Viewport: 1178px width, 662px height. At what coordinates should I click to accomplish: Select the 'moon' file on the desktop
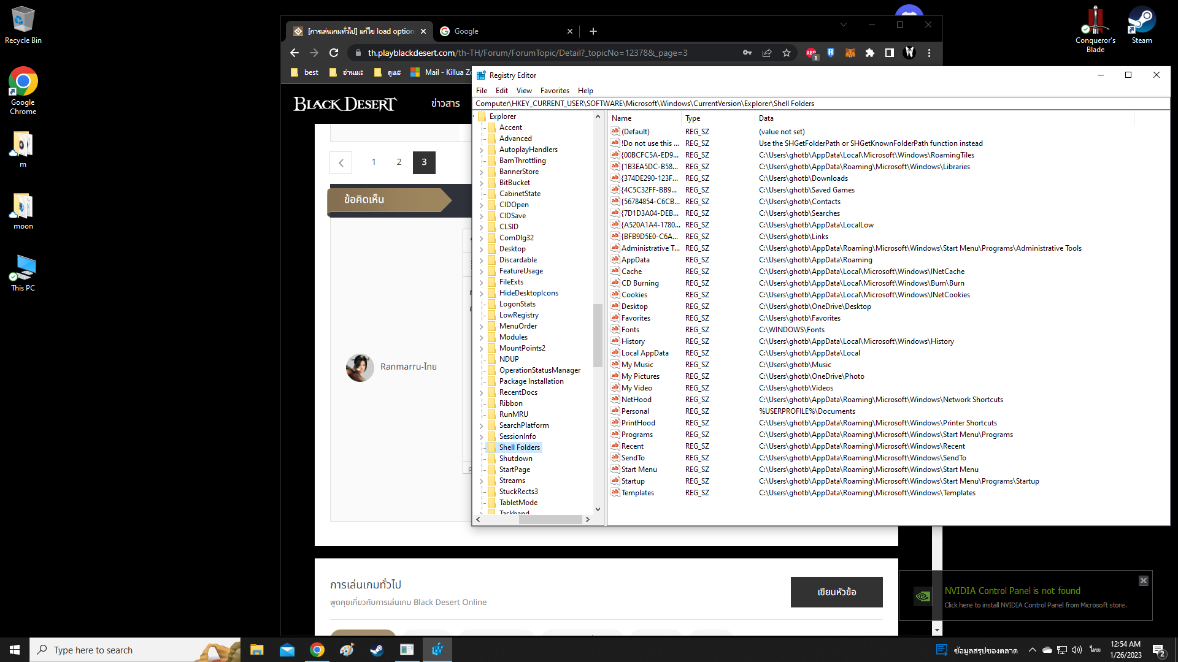(x=23, y=211)
